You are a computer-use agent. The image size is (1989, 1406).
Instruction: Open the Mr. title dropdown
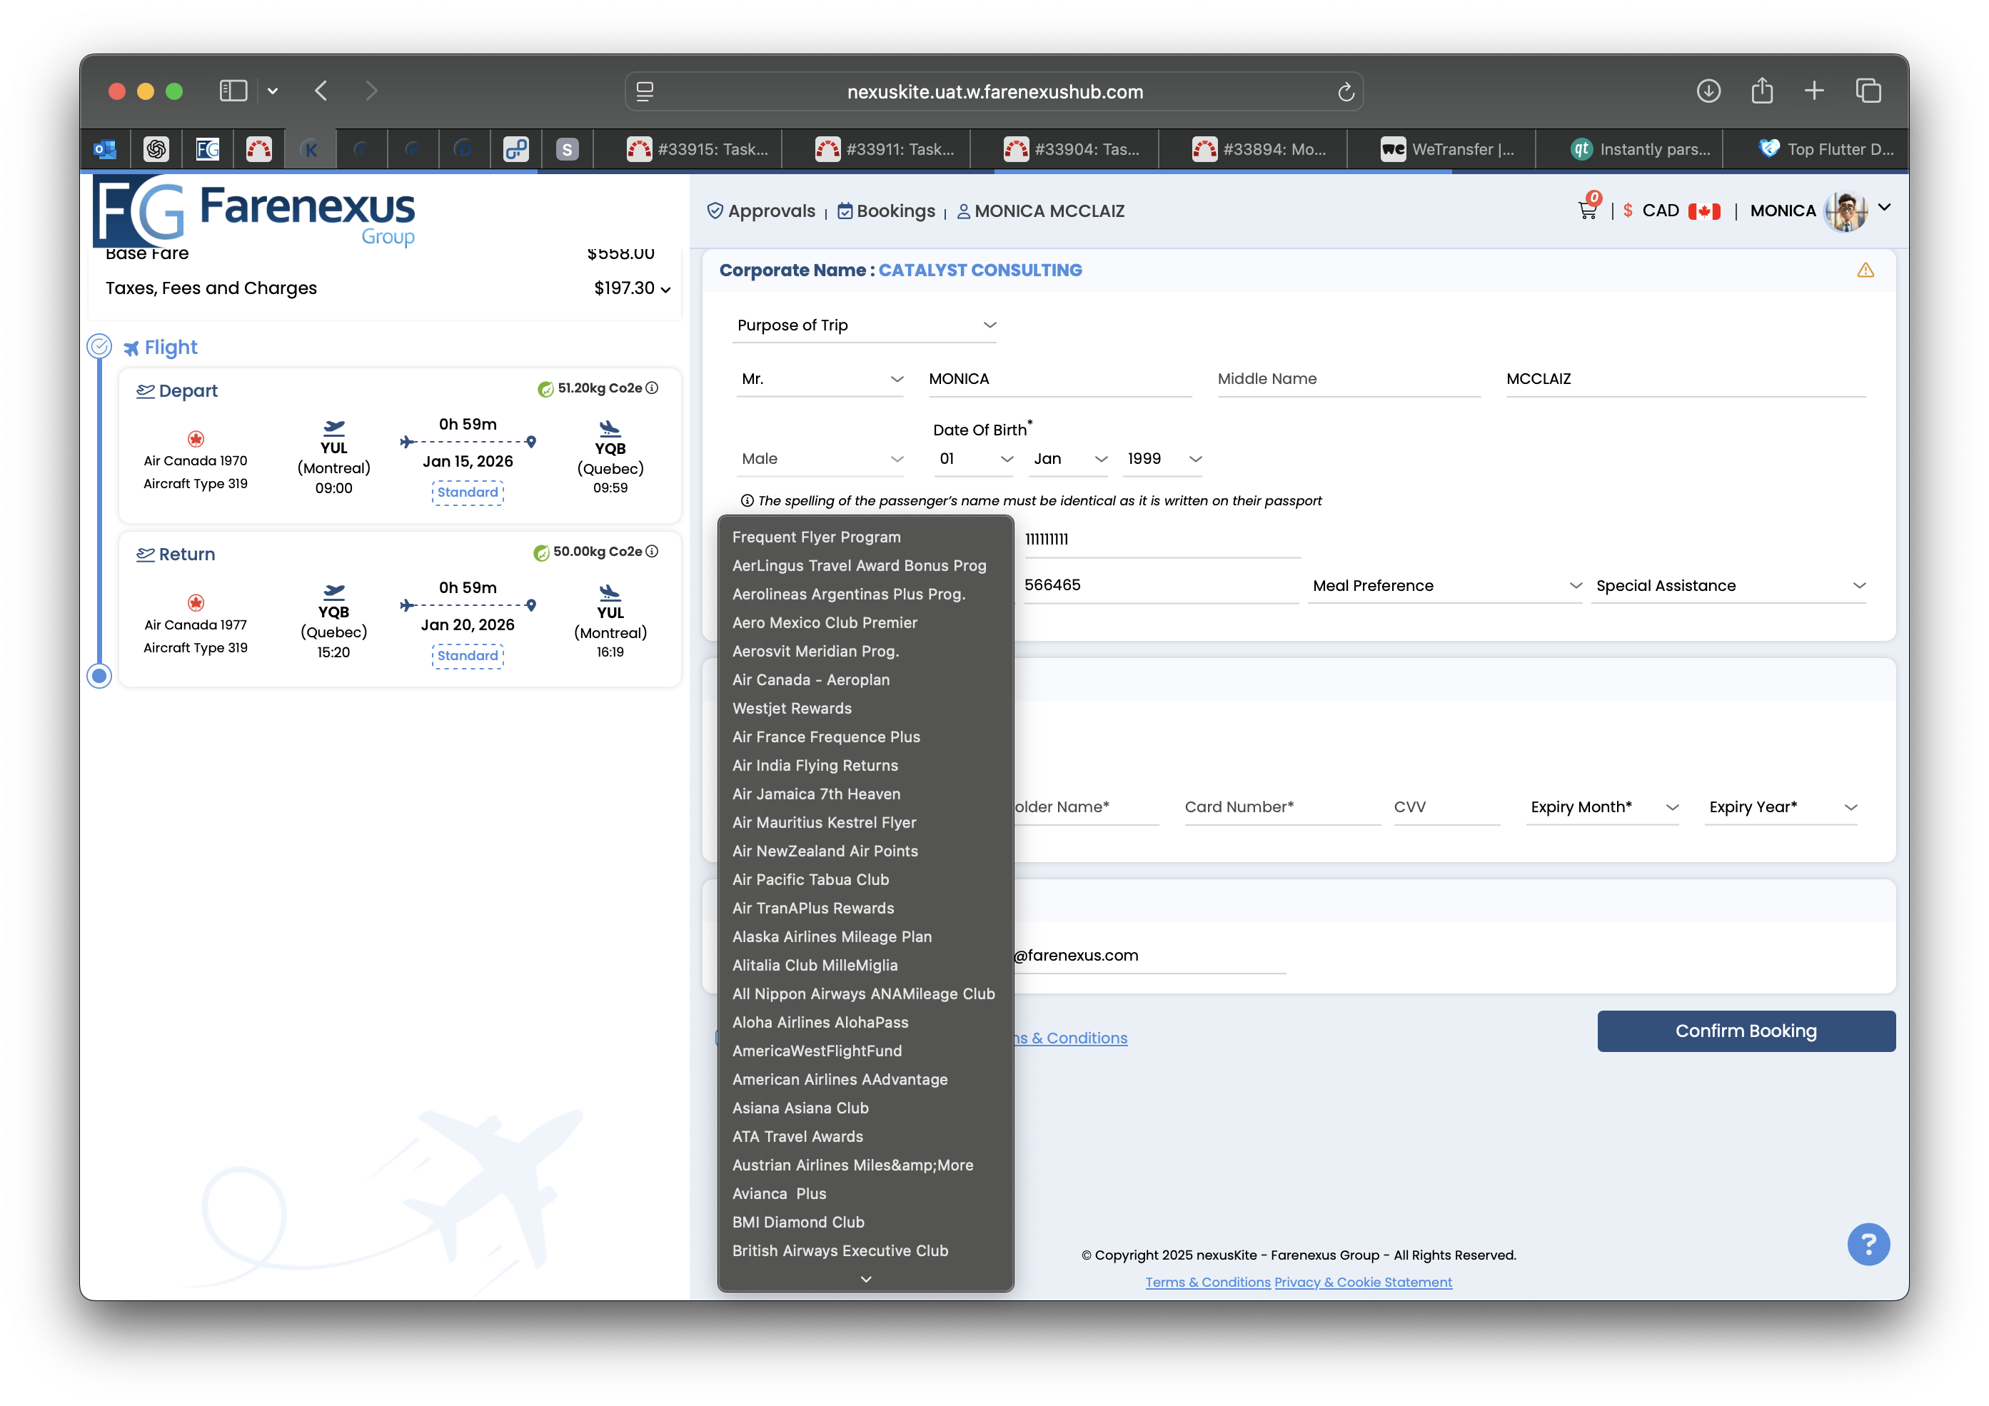point(820,379)
